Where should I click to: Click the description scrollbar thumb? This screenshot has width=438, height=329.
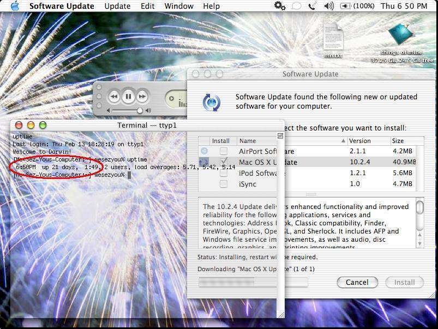click(419, 207)
